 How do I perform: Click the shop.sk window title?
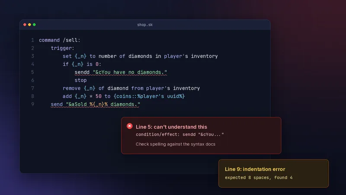(145, 25)
